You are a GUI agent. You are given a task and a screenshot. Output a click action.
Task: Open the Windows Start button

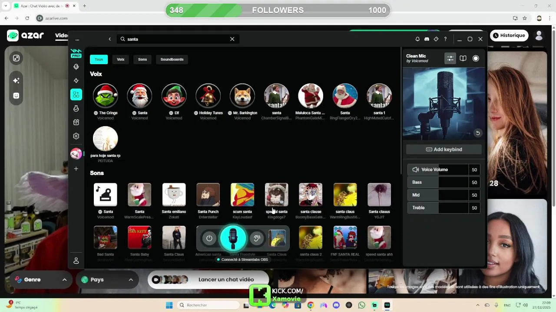(x=169, y=305)
